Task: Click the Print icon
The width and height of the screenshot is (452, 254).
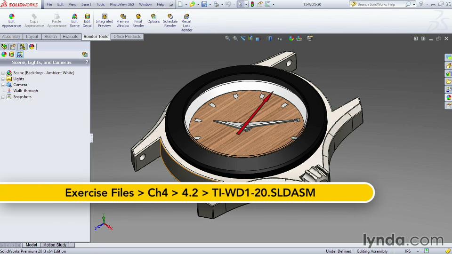Action: pyautogui.click(x=216, y=4)
